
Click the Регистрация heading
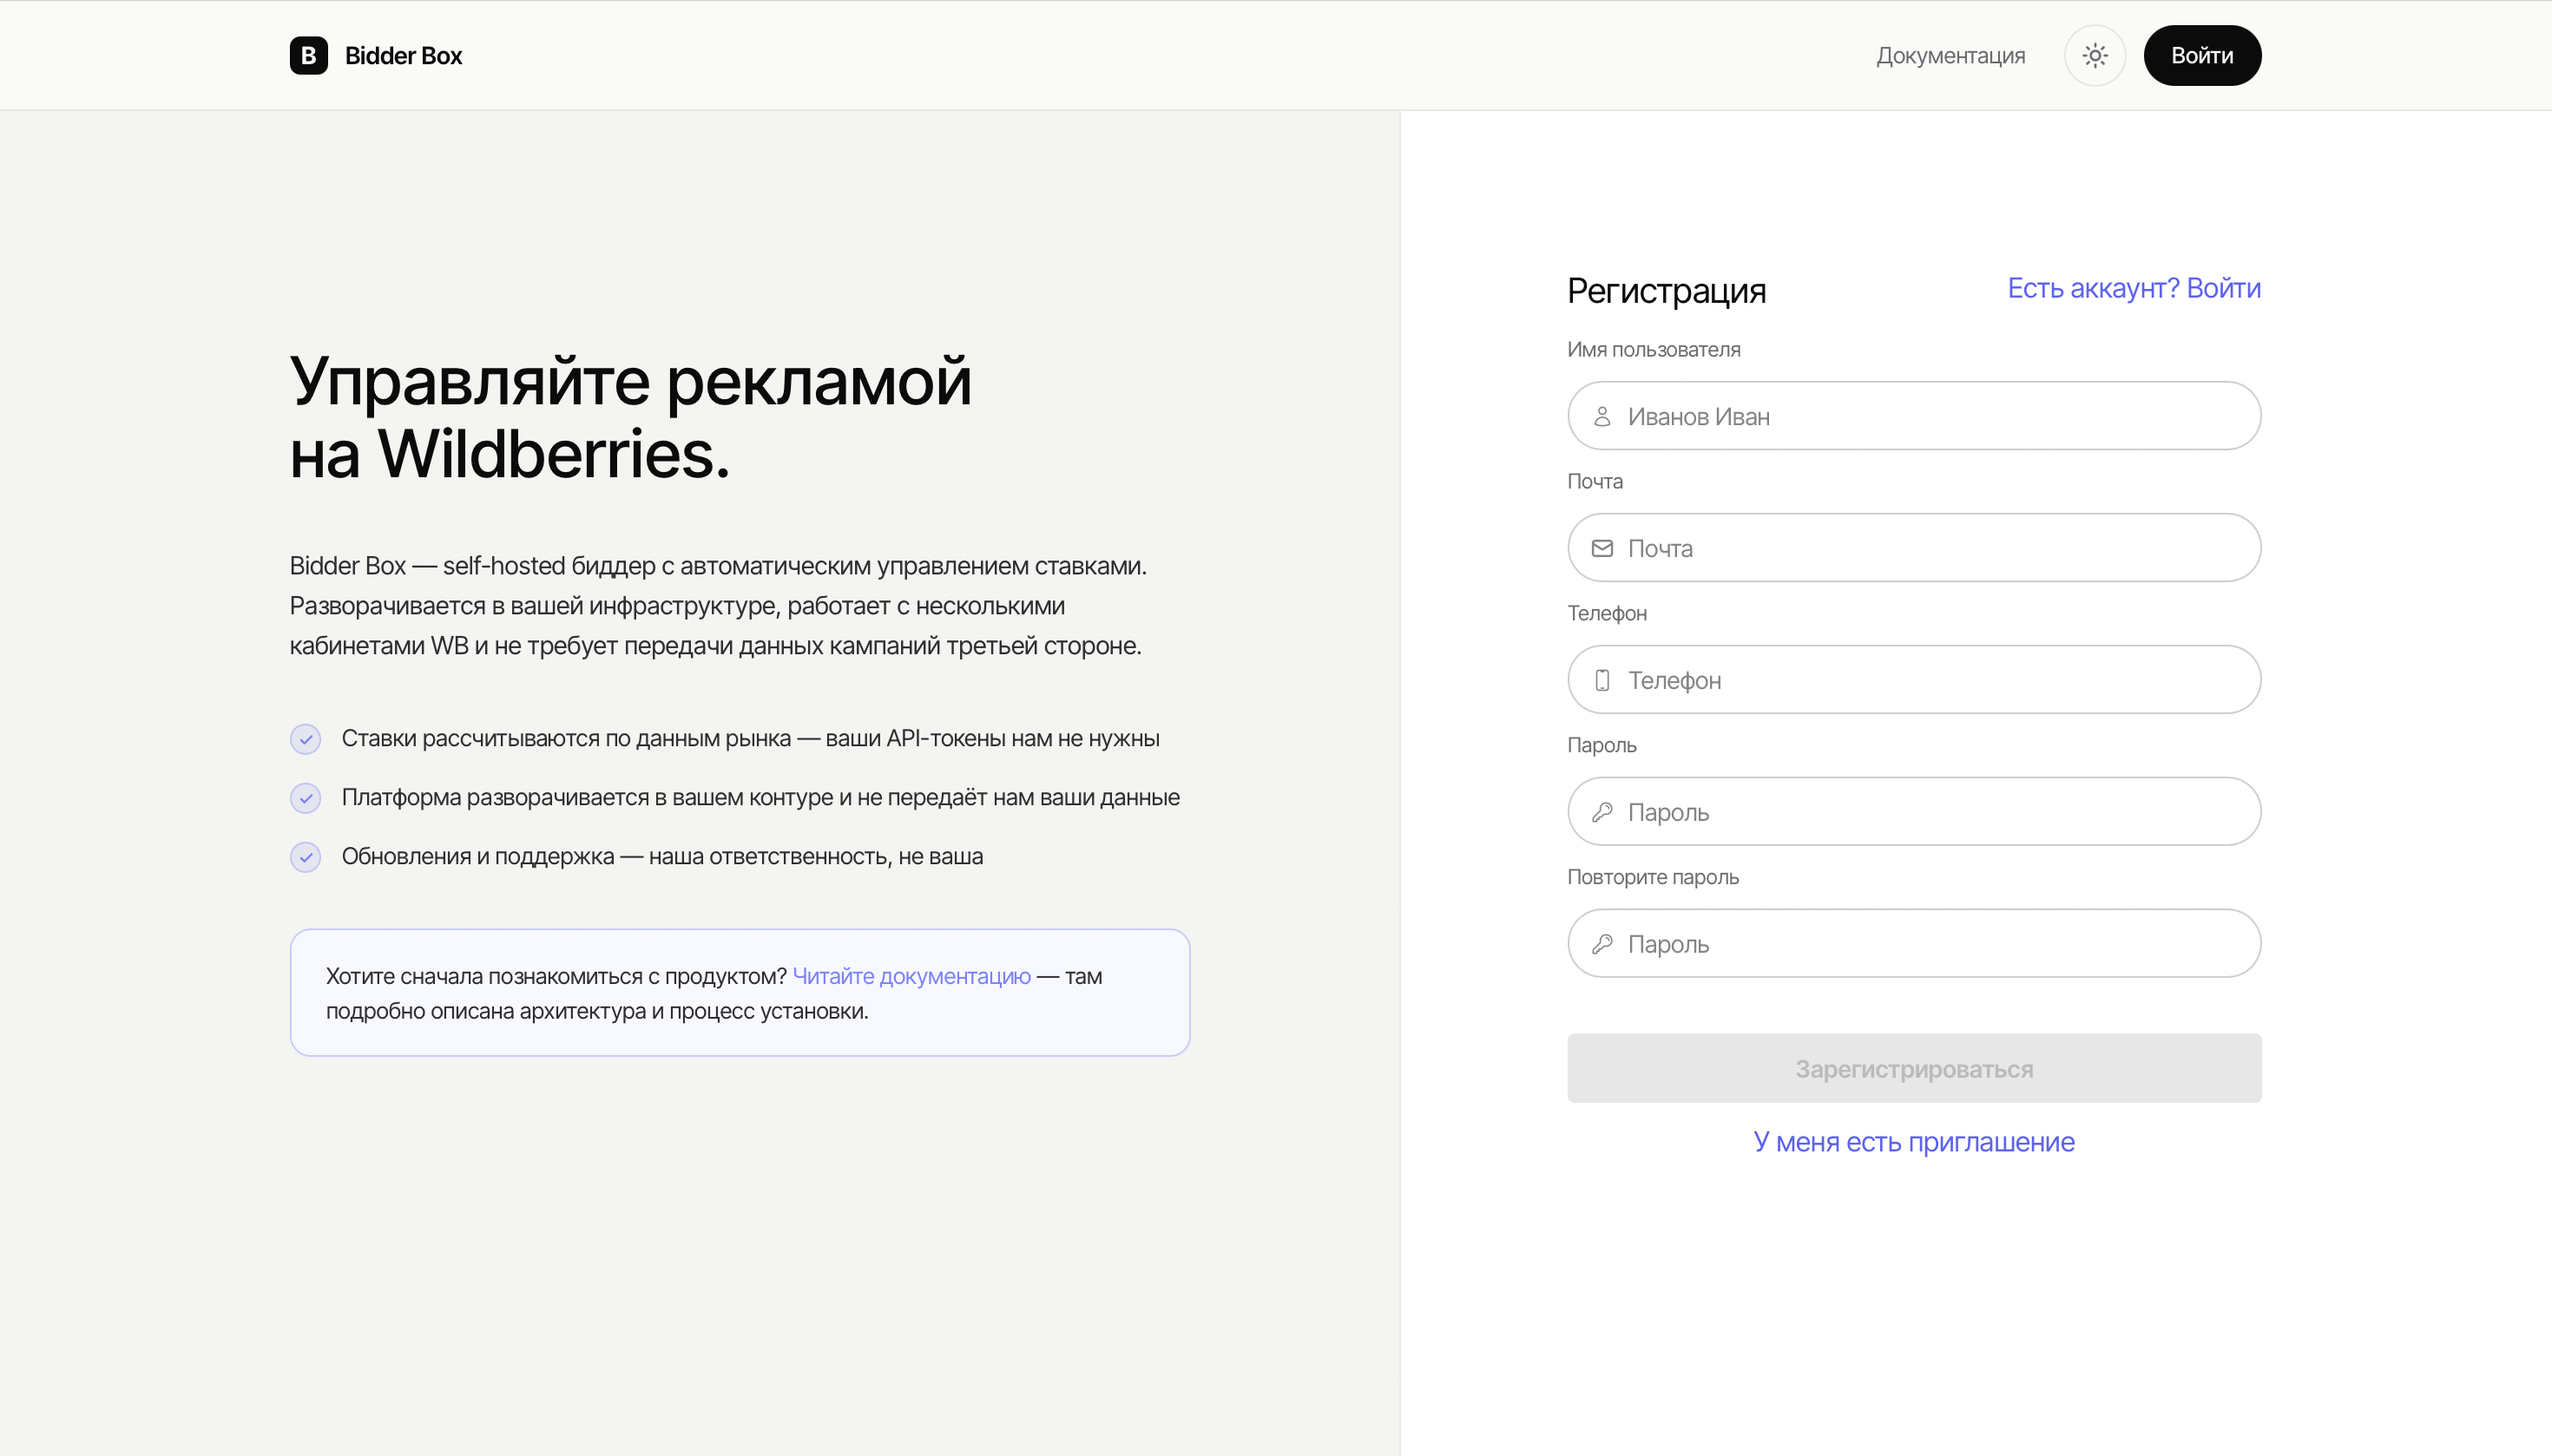(x=1666, y=291)
